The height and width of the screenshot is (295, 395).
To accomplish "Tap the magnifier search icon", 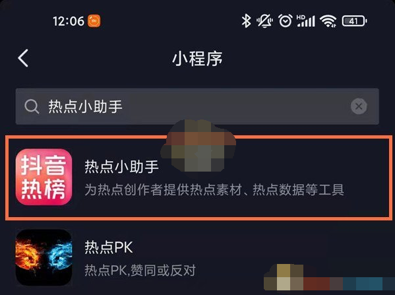I will (32, 106).
